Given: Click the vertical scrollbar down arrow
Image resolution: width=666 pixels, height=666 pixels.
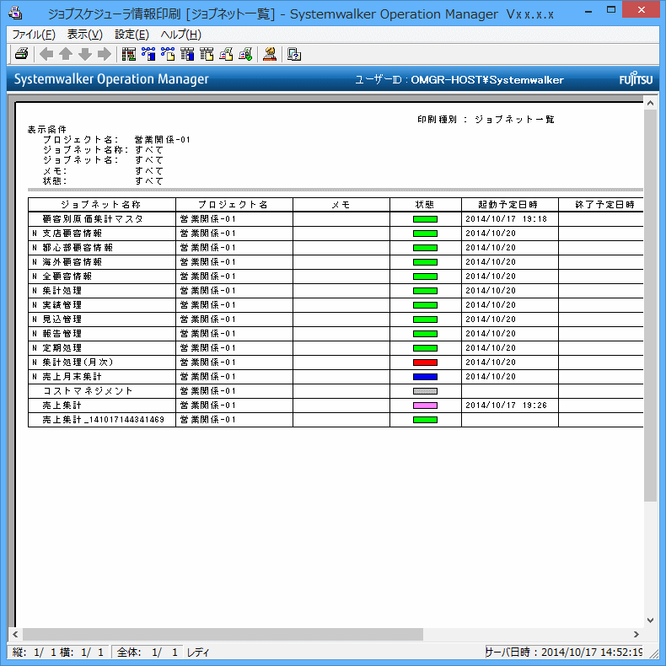Looking at the screenshot, I should coord(650,620).
